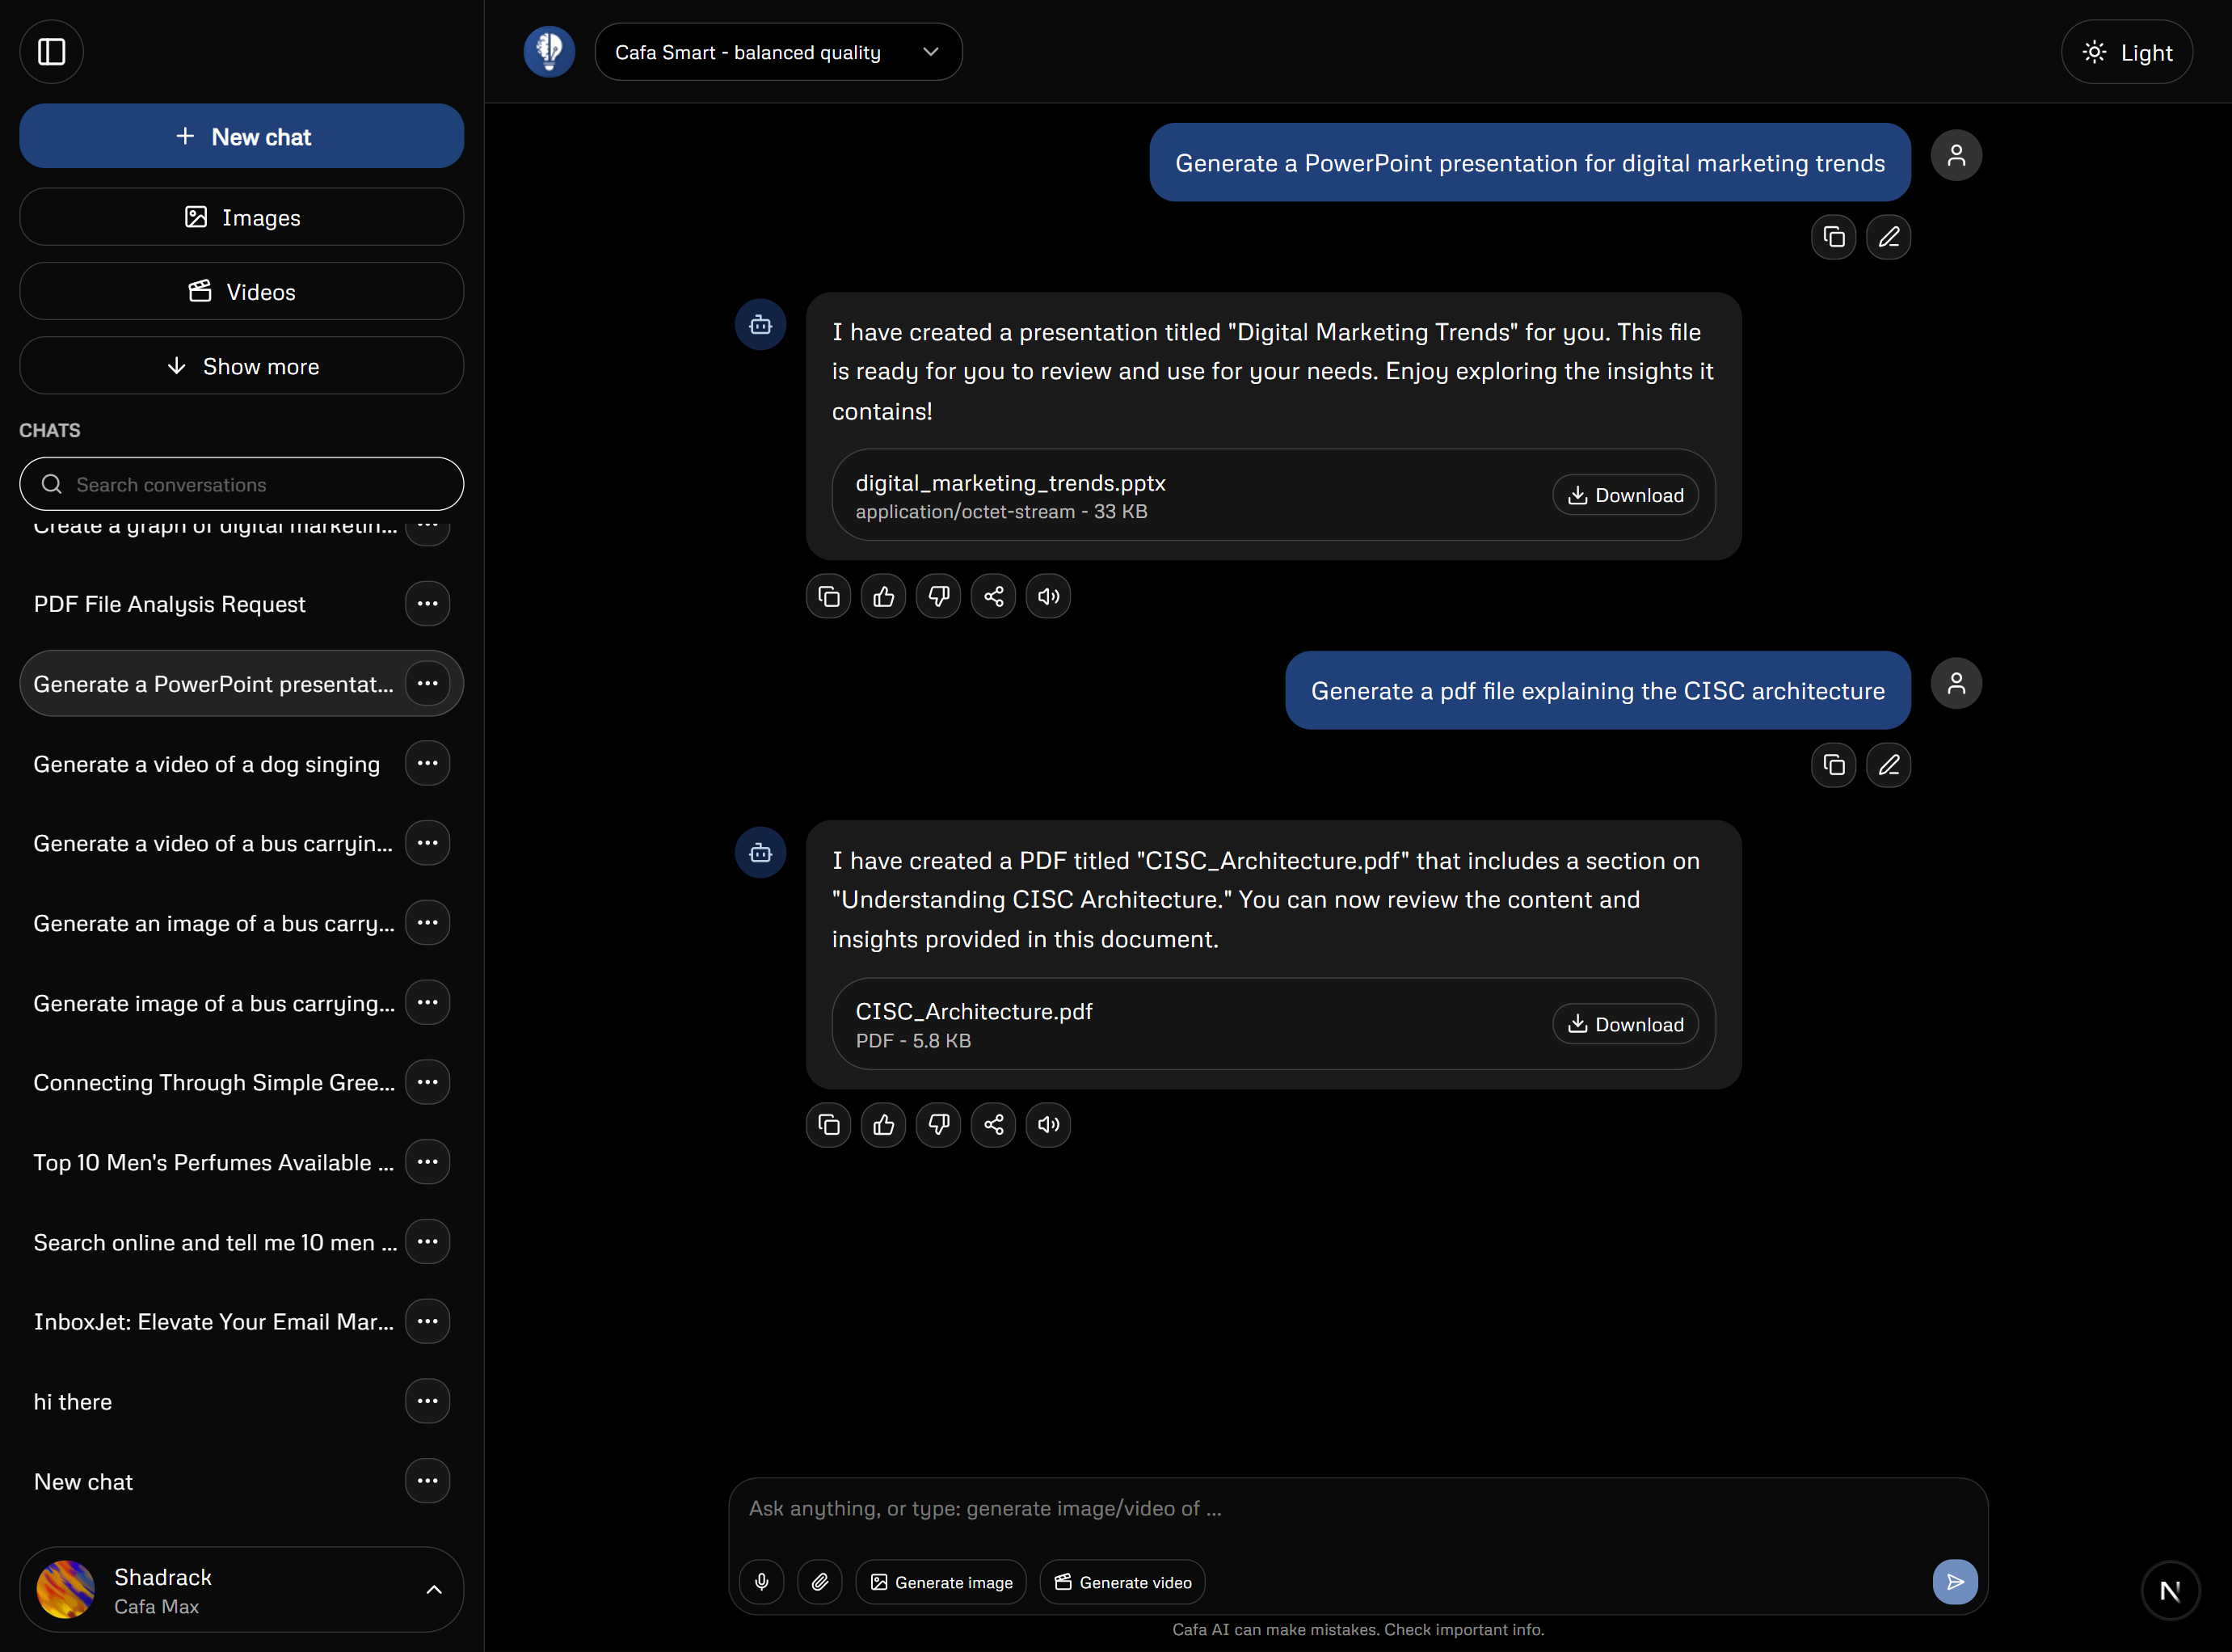The height and width of the screenshot is (1652, 2232).
Task: Download digital_marketing_trends.pptx
Action: click(1626, 495)
